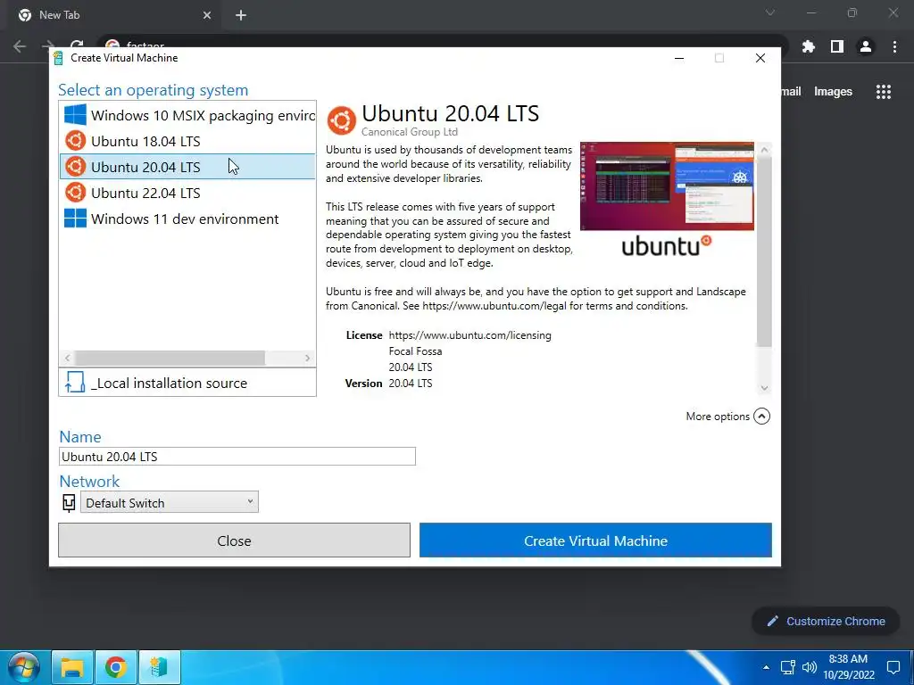Collapse the More options expander

point(761,416)
